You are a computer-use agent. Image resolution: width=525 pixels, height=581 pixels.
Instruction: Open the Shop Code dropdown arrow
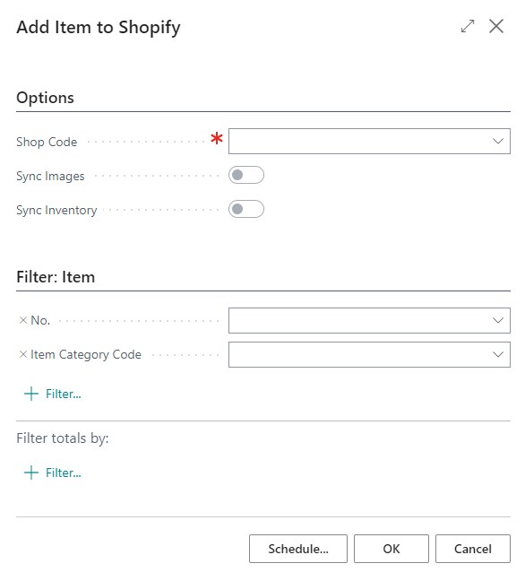click(498, 141)
